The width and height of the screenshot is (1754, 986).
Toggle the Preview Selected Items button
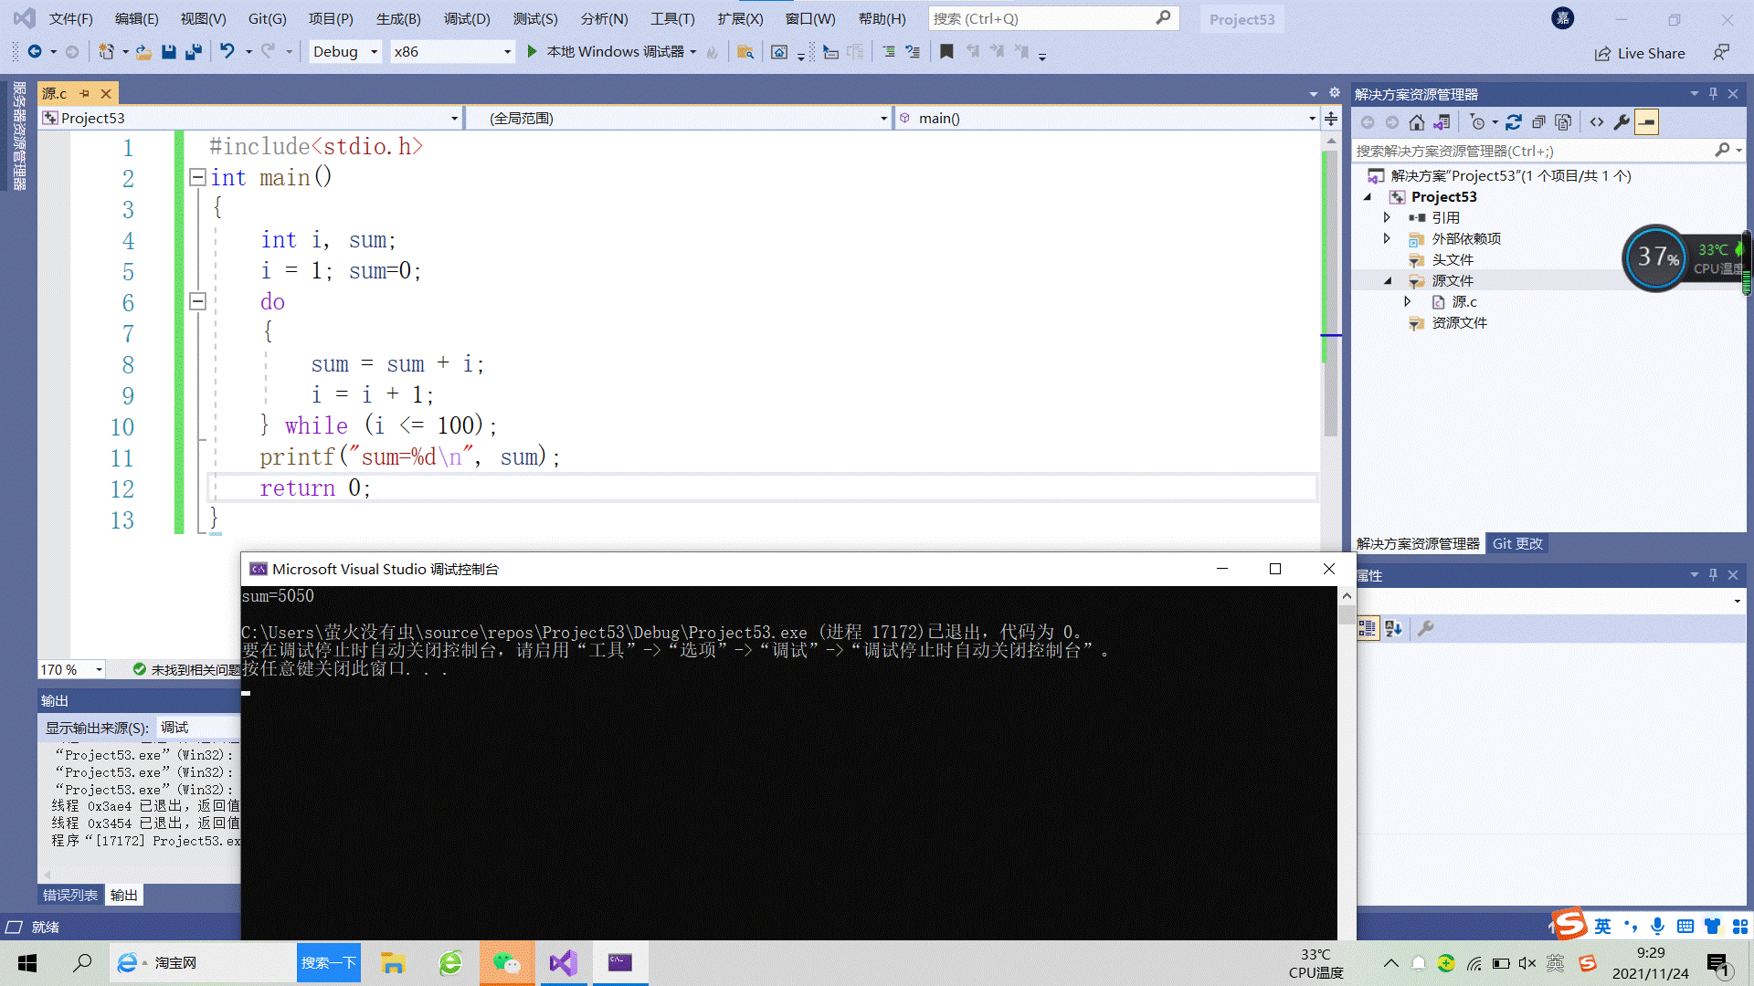tap(1646, 122)
